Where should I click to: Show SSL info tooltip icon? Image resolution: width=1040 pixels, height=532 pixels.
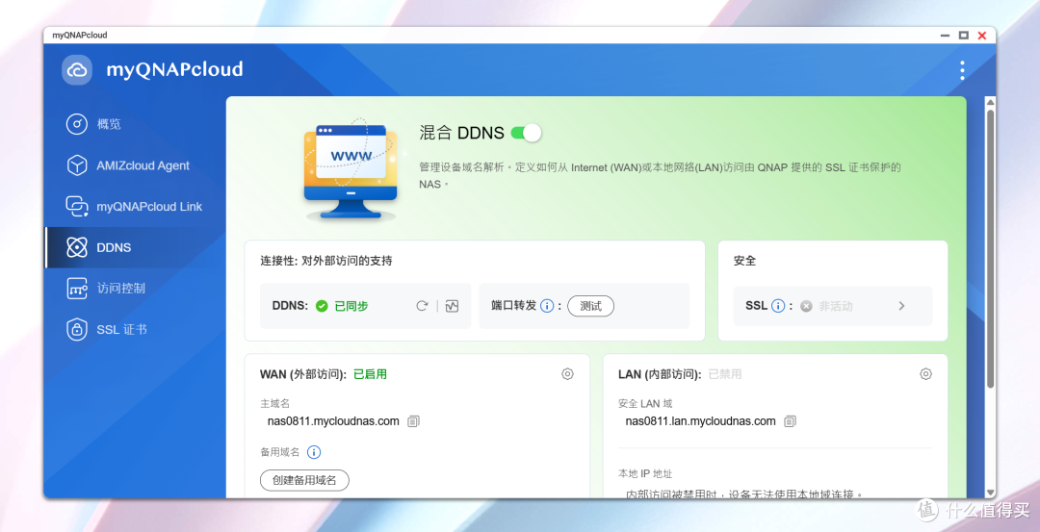coord(778,305)
